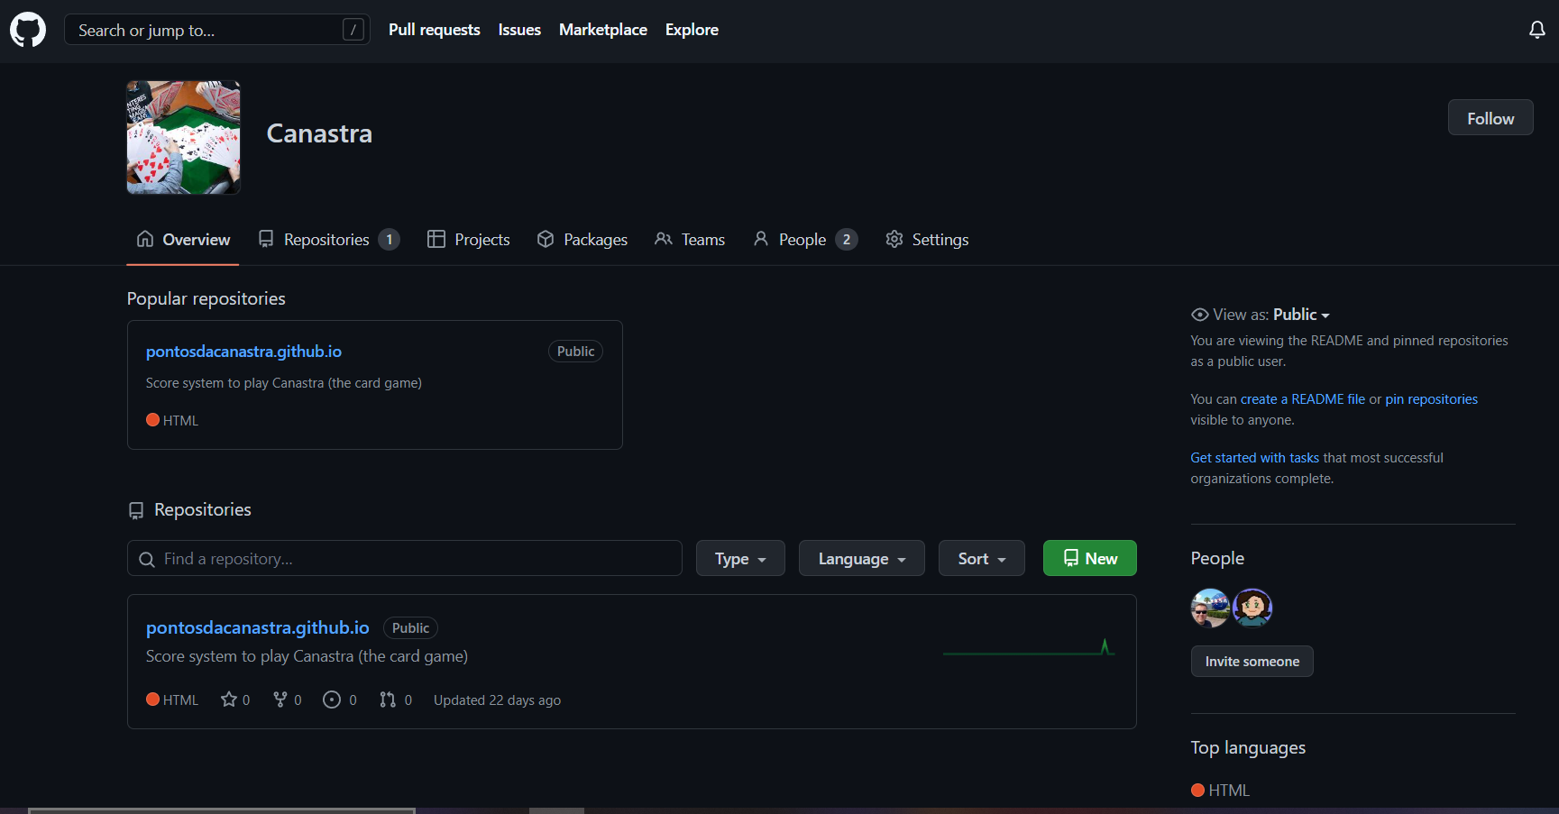Click the Invite someone button
Screen dimensions: 1559x814
pos(1252,662)
